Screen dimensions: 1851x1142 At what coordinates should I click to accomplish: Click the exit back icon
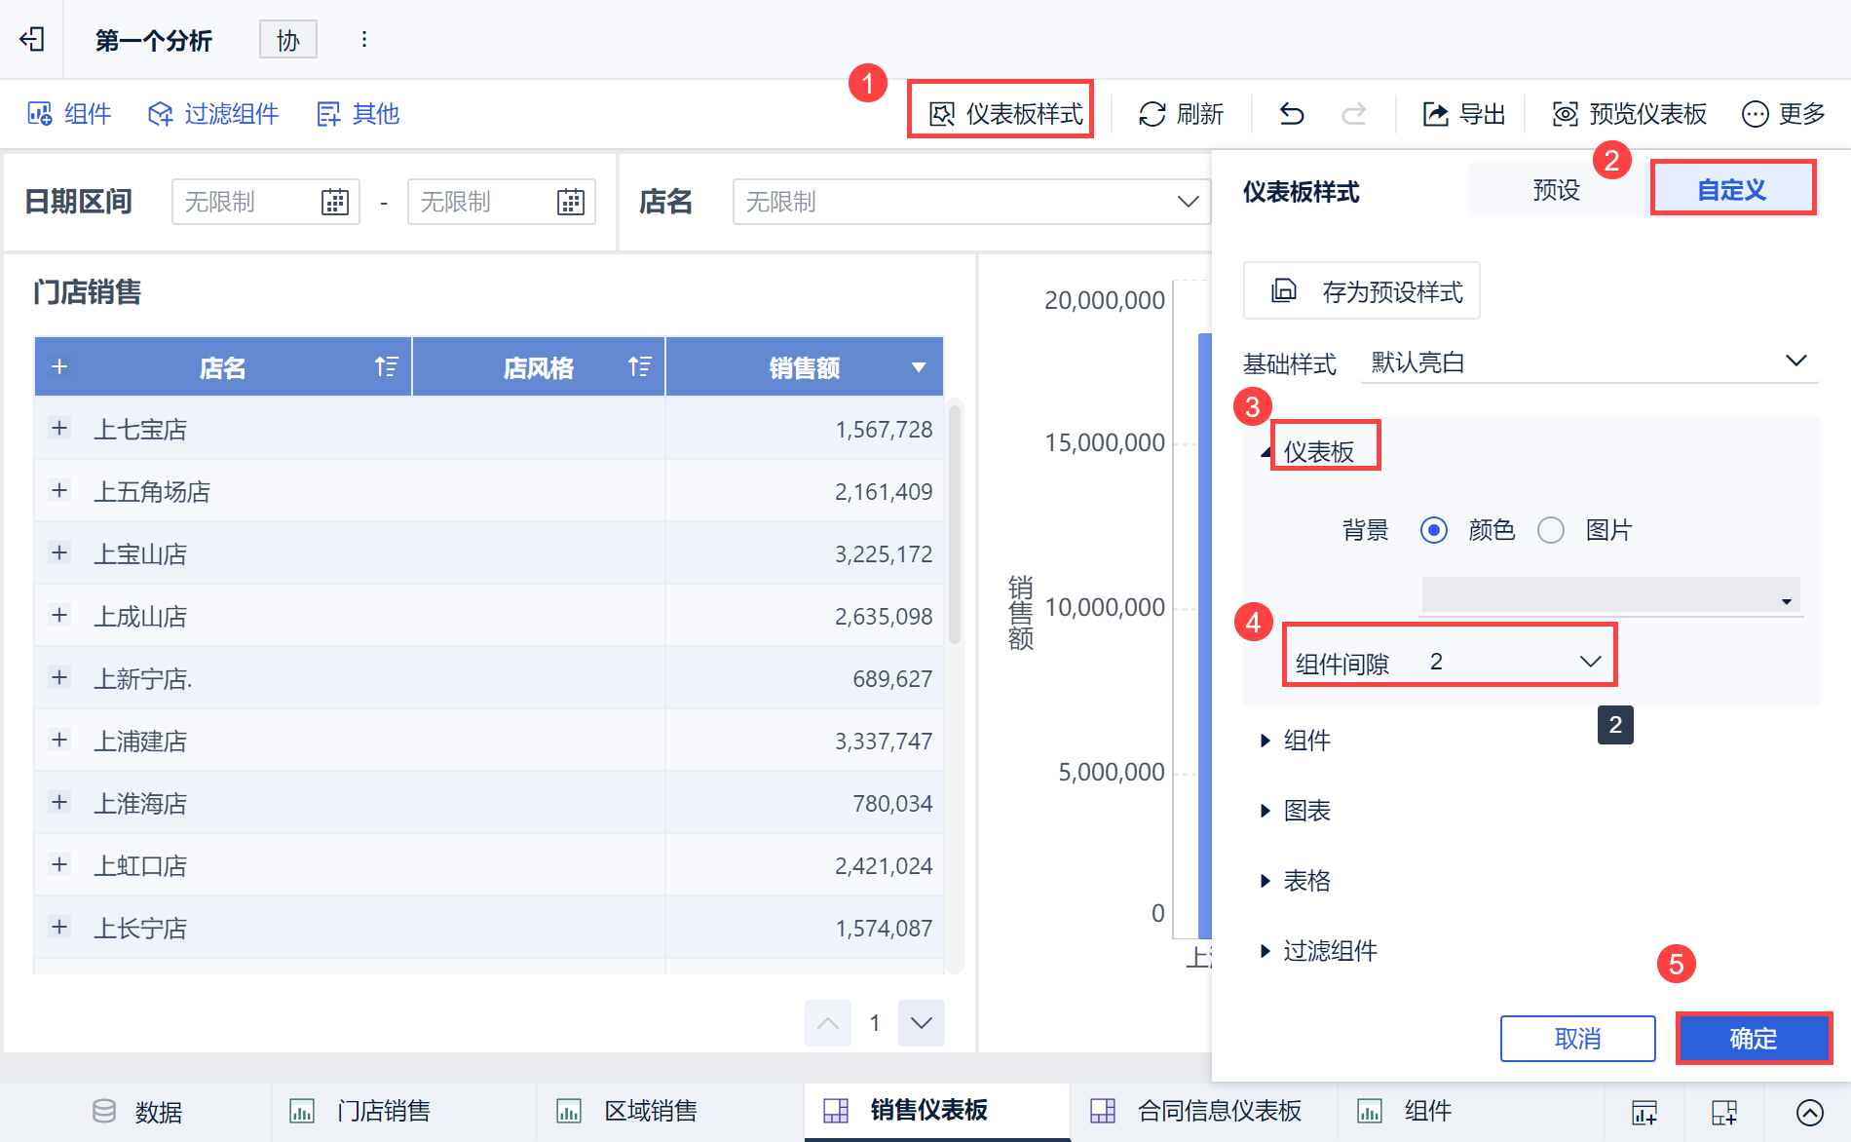point(32,39)
